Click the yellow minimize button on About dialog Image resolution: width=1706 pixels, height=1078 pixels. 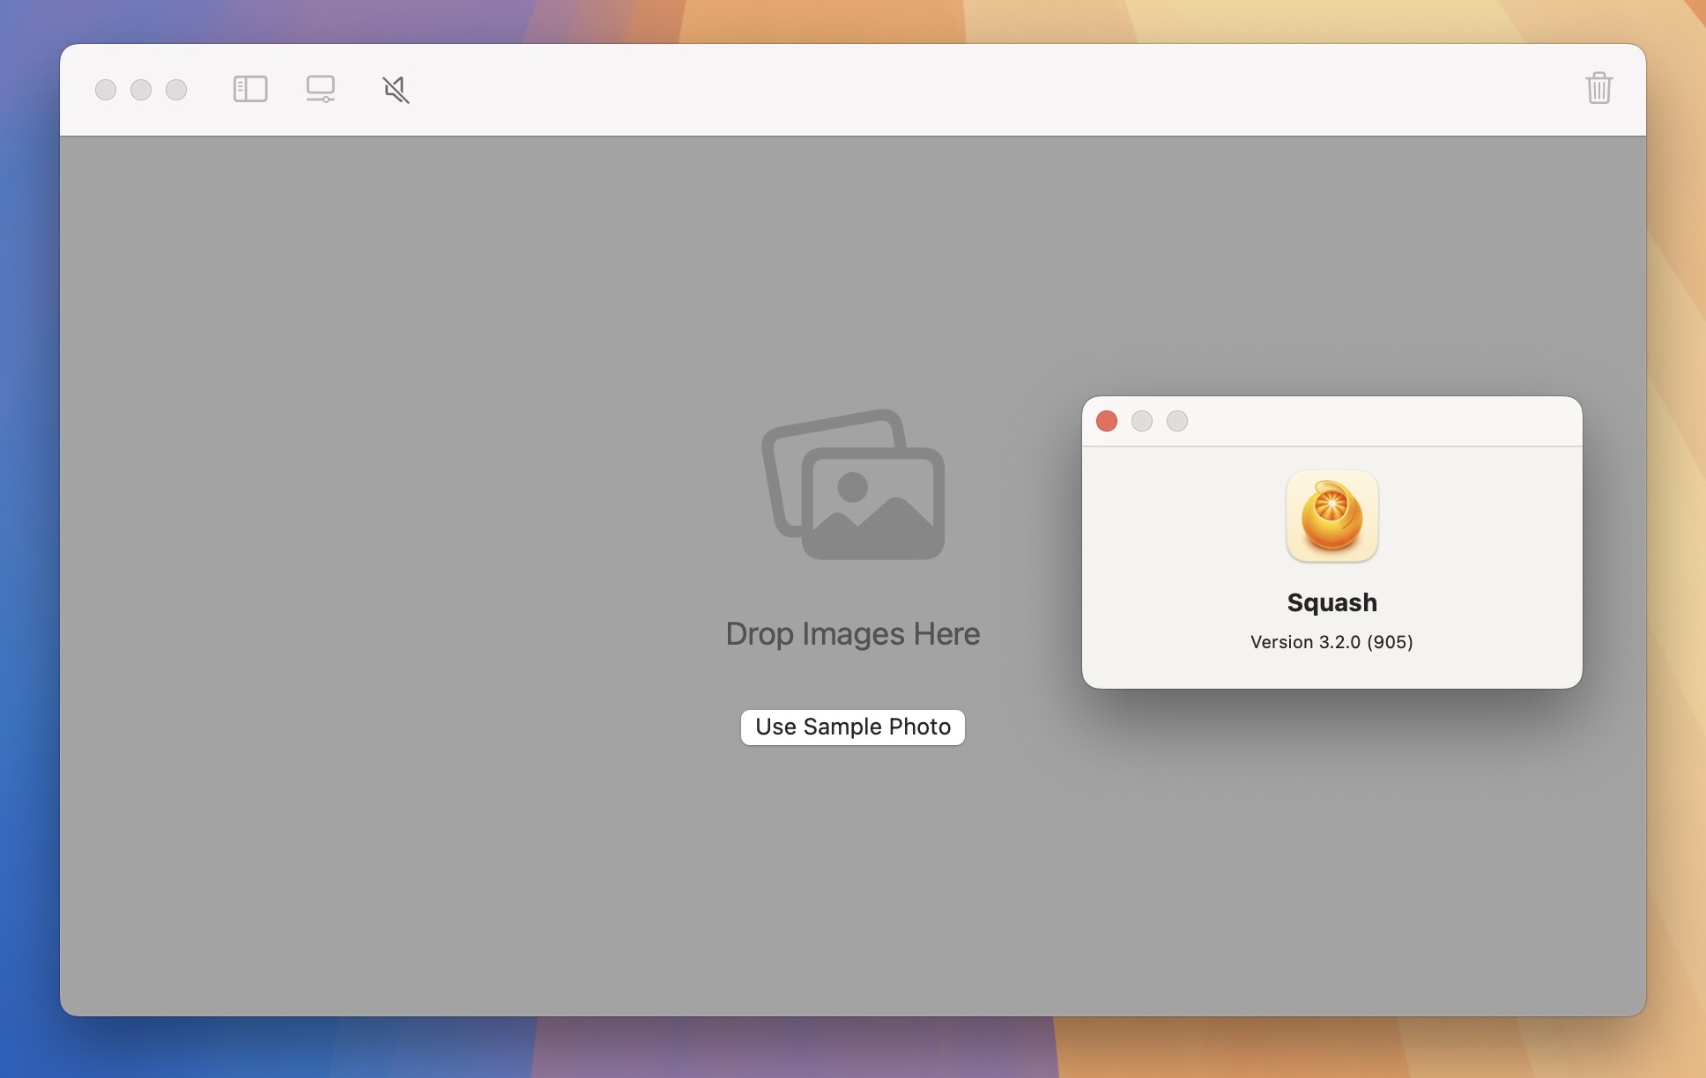pyautogui.click(x=1140, y=421)
